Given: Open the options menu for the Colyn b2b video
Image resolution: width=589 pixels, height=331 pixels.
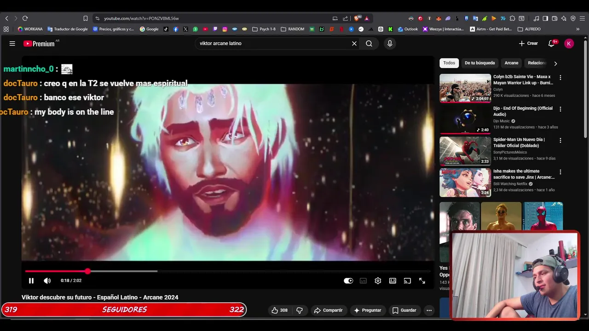Looking at the screenshot, I should tap(560, 78).
